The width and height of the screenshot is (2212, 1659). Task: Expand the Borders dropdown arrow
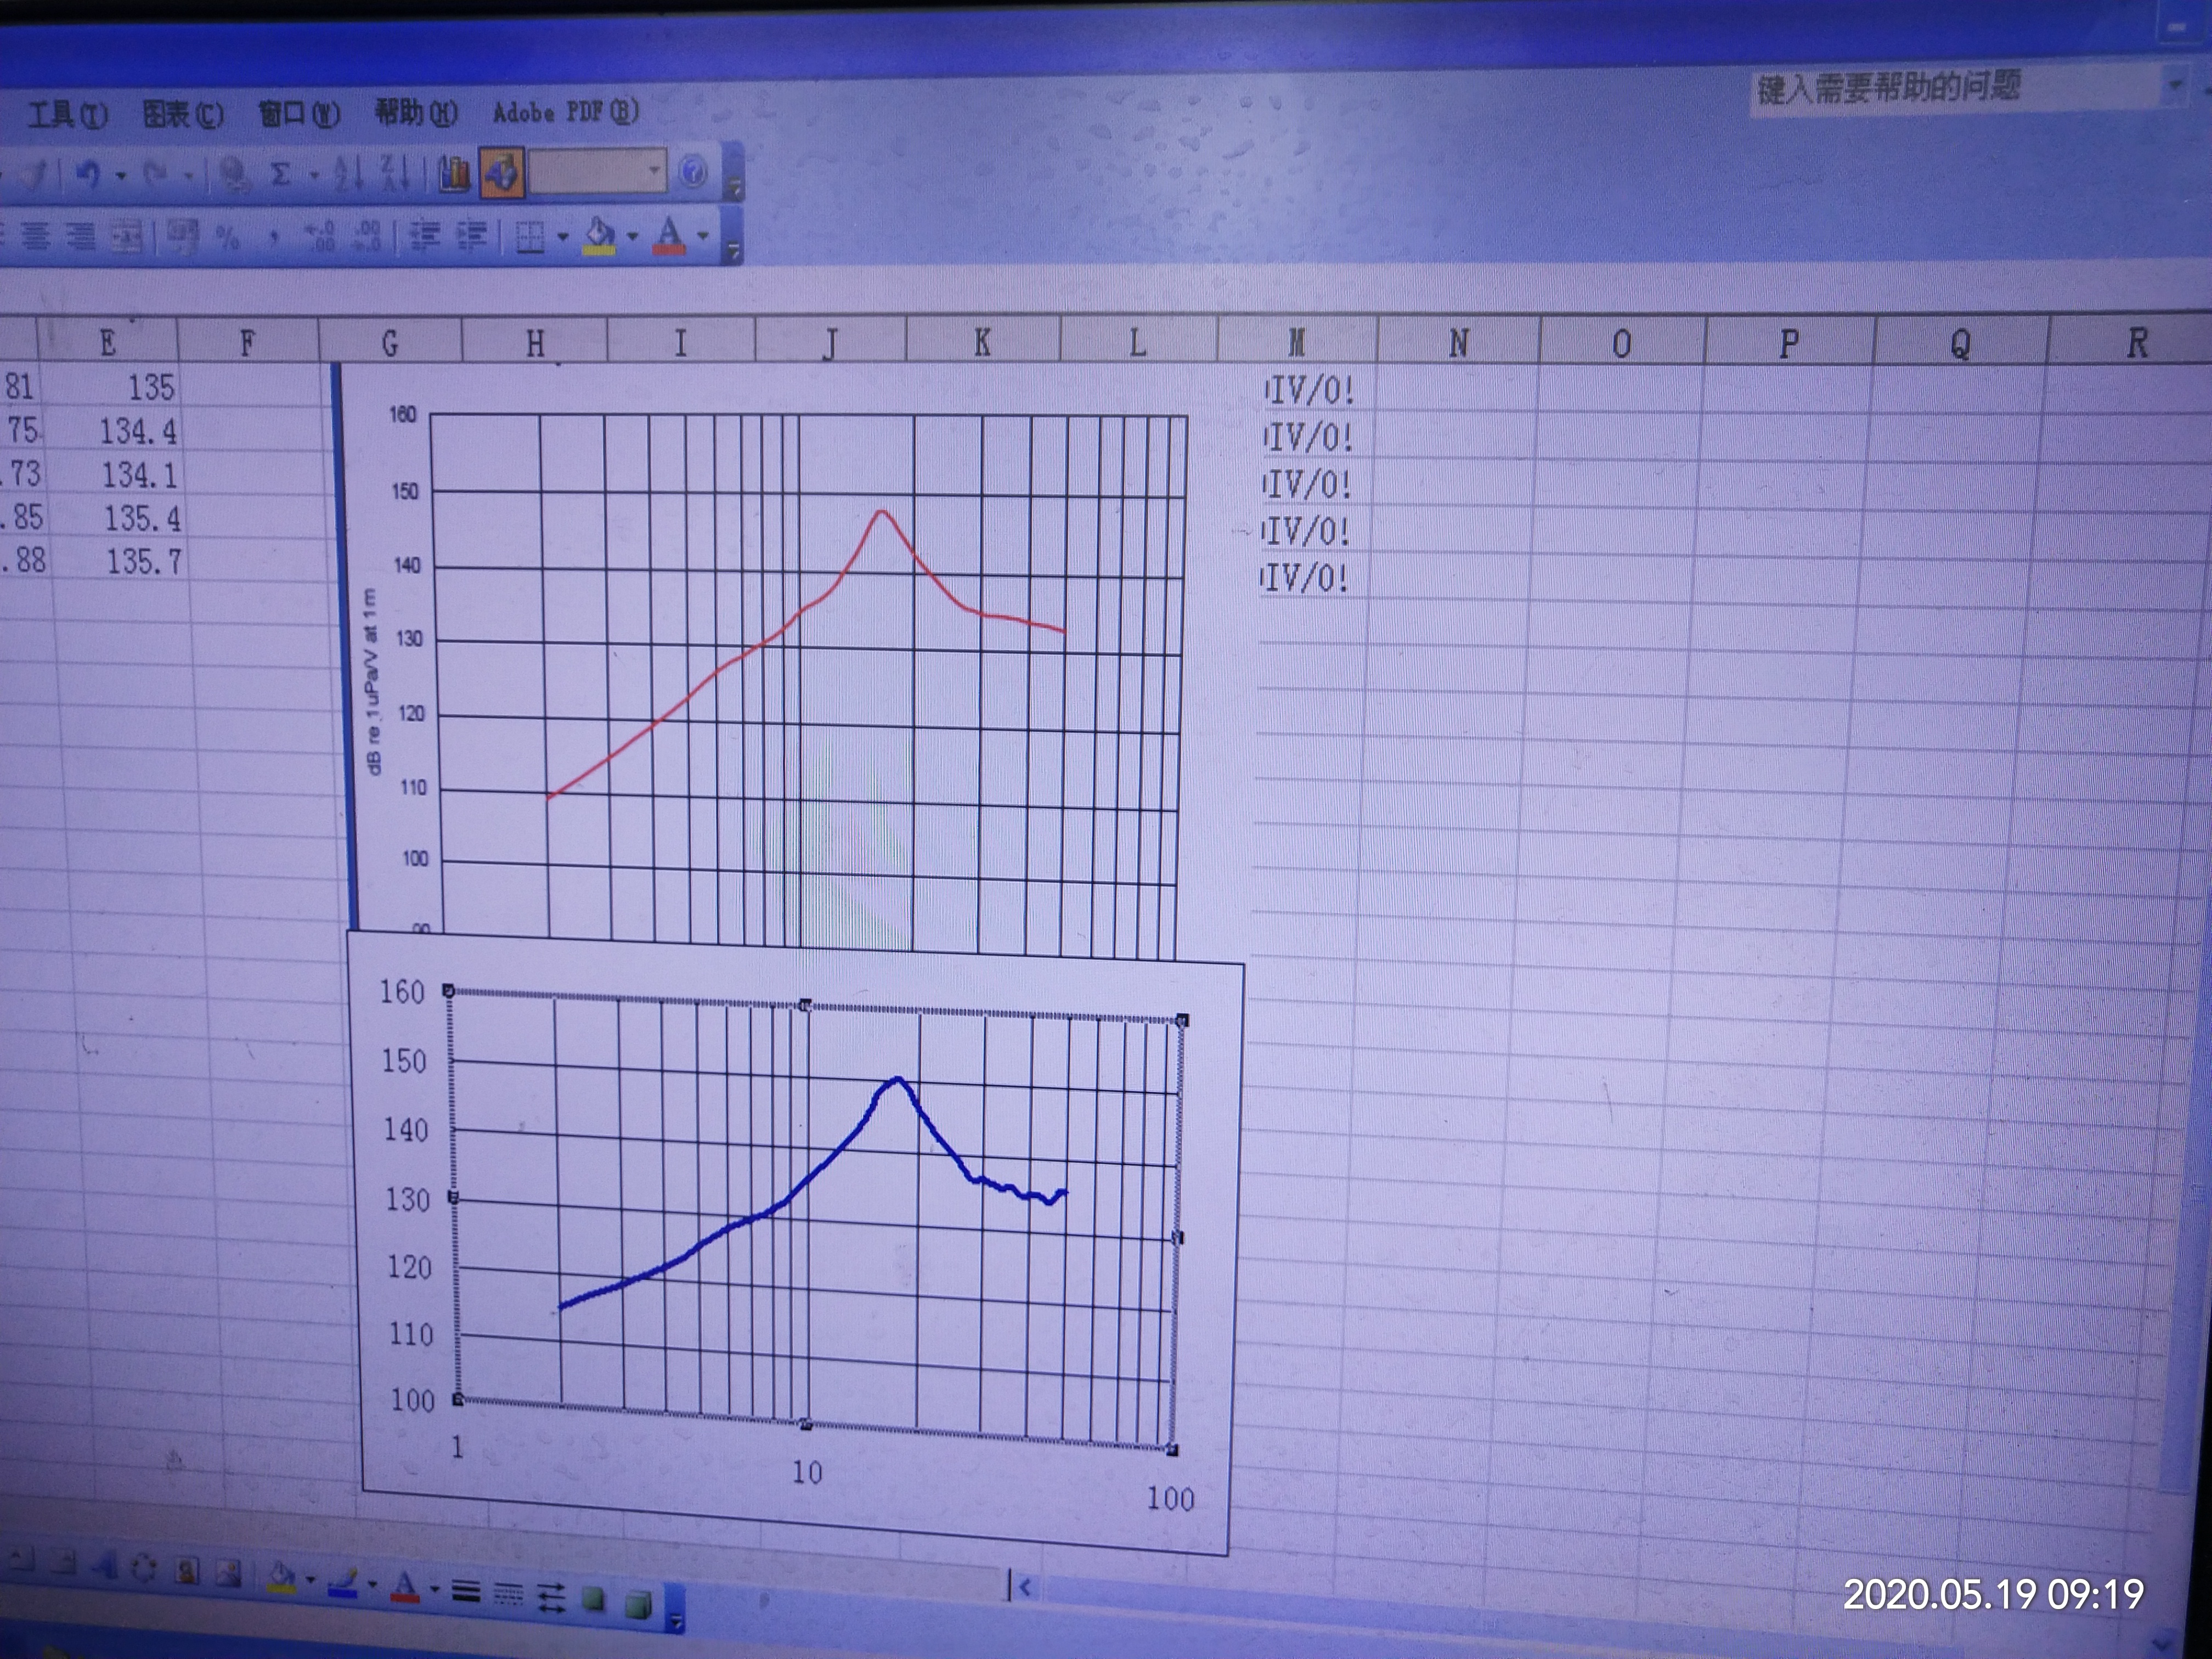tap(562, 237)
